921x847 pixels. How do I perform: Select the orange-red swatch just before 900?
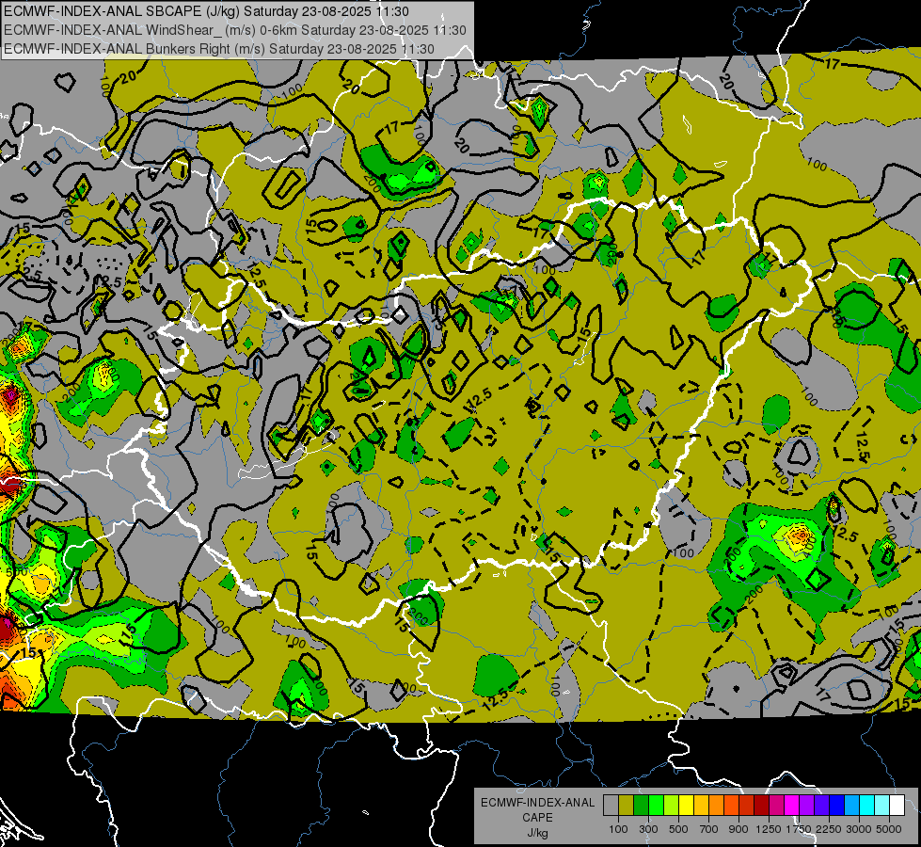(731, 806)
